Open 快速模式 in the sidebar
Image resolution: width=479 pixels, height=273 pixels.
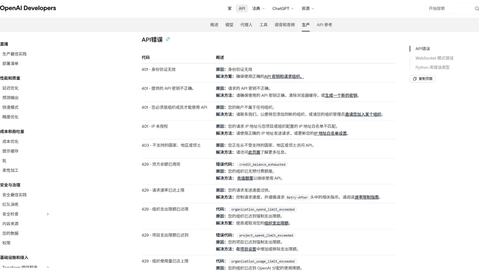(10, 107)
